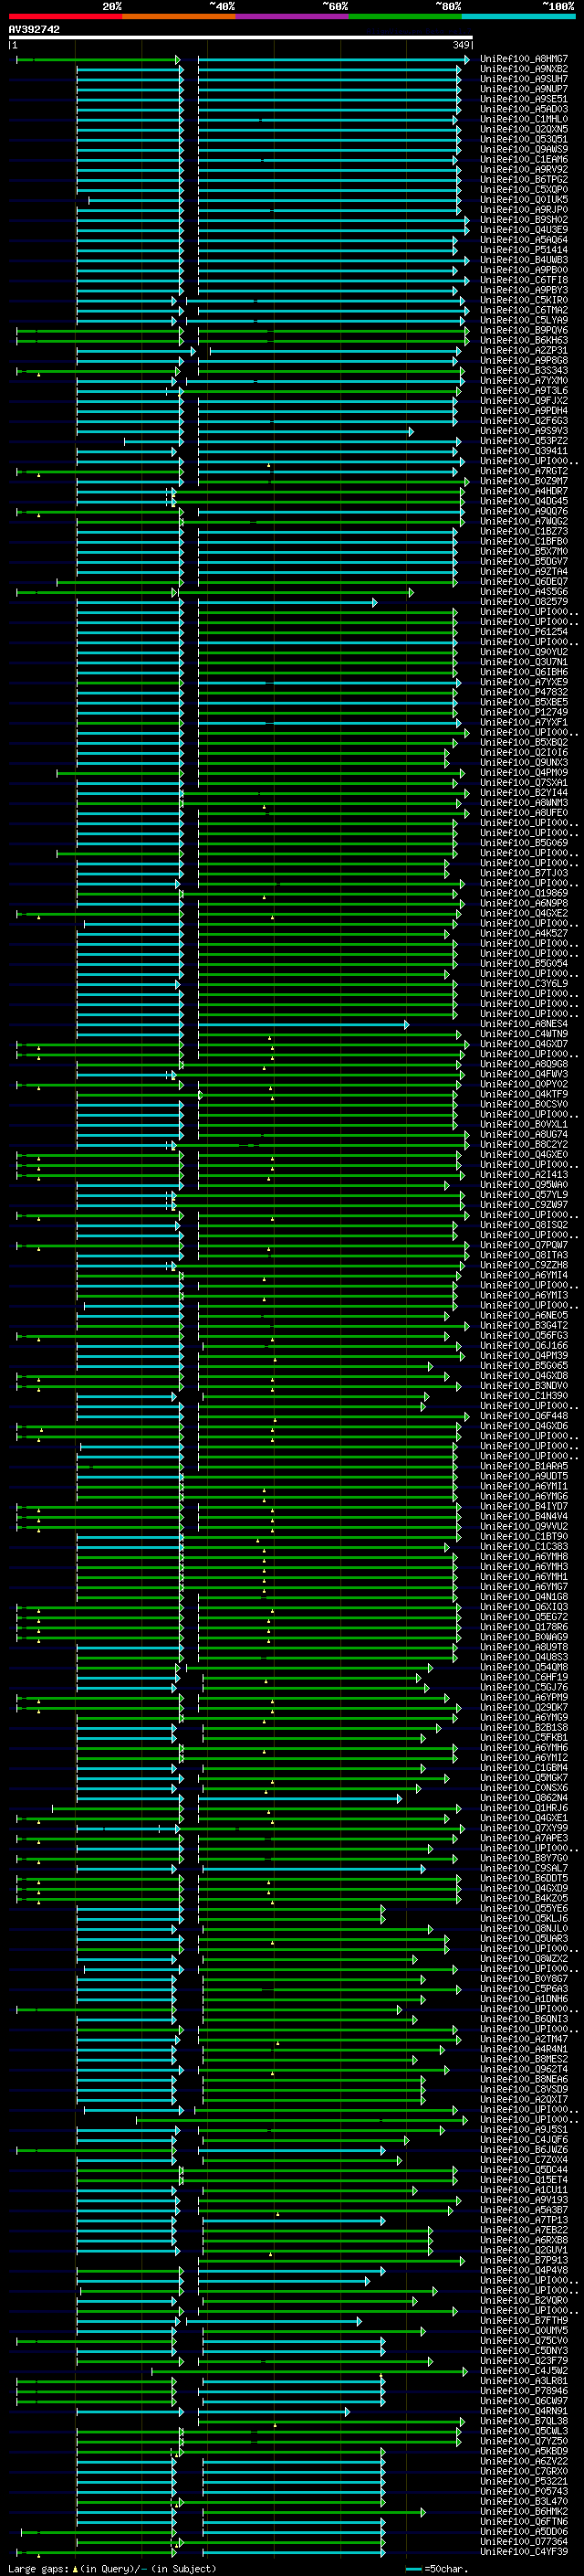Select the UniRef100_Q9AWS9 label
584x2576 pixels.
tap(524, 149)
